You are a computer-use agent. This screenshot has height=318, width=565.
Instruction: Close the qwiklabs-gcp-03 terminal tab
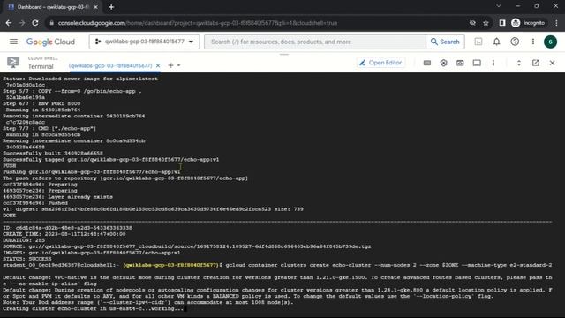click(x=158, y=65)
